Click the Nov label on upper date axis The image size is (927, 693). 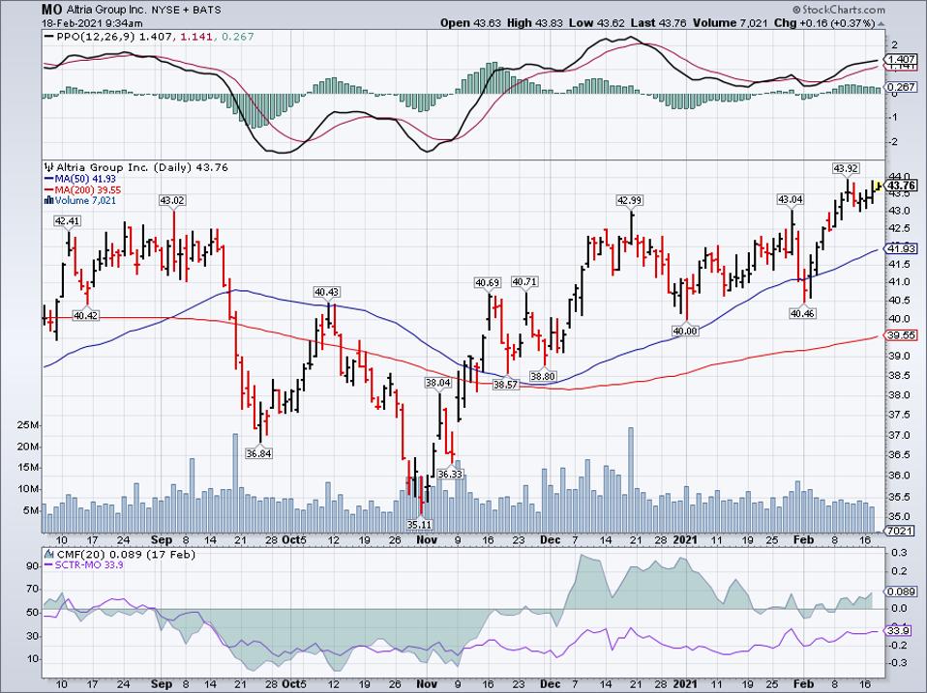[427, 539]
